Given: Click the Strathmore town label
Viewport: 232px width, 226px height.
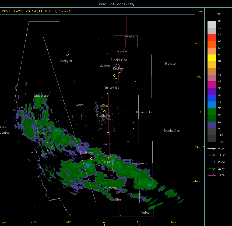Looking at the screenshot, I should [x=139, y=163].
